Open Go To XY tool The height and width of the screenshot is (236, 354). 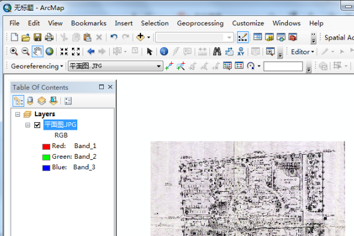coord(241,51)
